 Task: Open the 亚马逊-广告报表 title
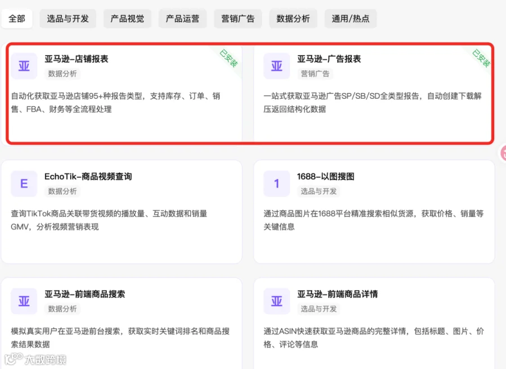coord(329,59)
